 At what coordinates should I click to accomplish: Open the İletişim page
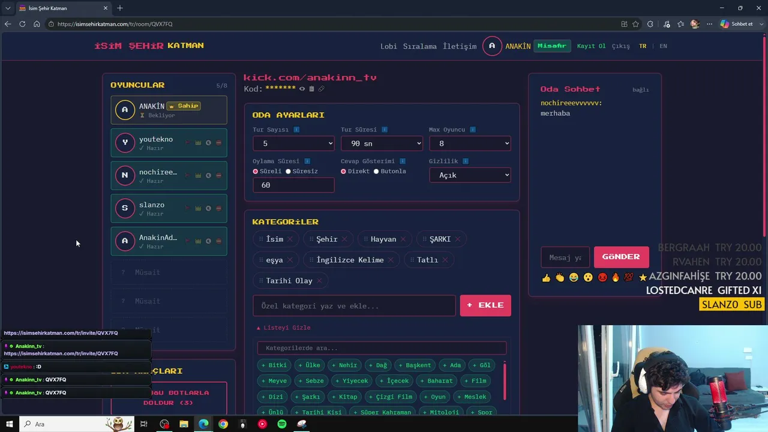pyautogui.click(x=460, y=46)
